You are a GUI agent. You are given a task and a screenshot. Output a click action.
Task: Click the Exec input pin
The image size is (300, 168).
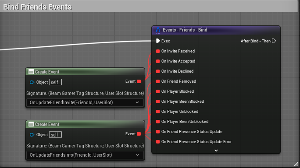[158, 41]
